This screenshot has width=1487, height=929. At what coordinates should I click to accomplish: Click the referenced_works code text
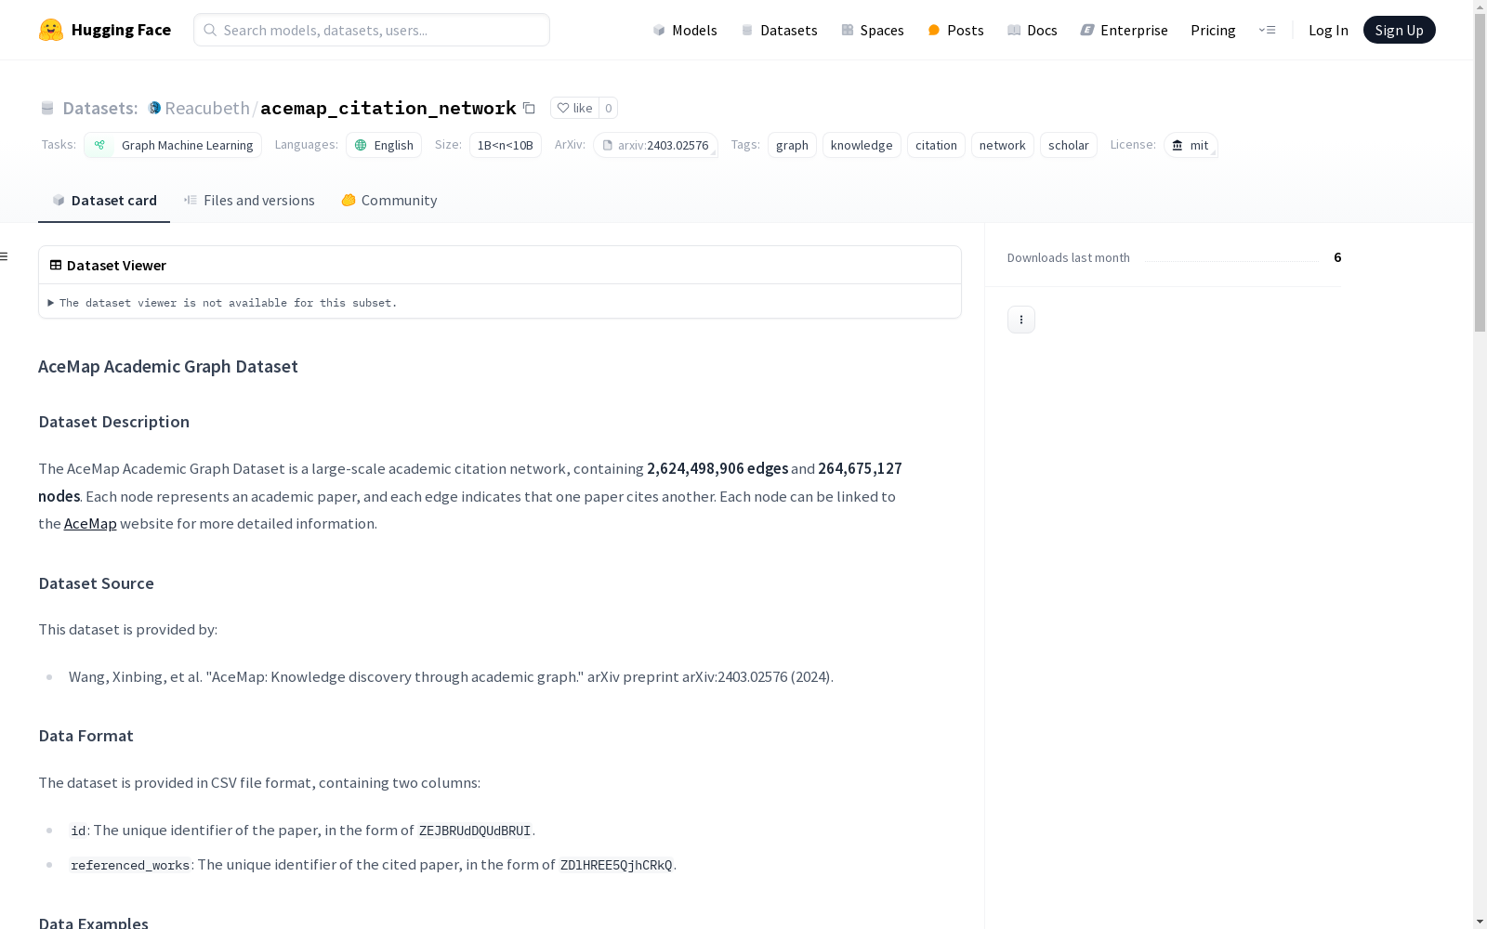(130, 865)
